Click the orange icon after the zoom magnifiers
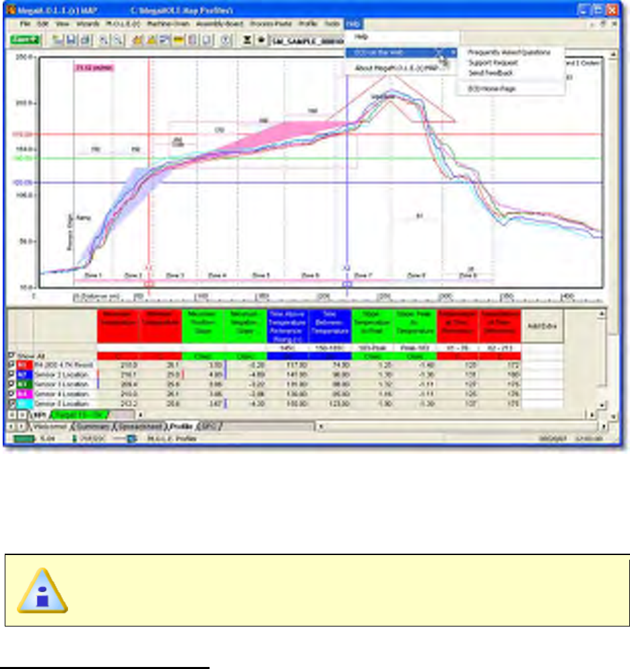Viewport: 630px width, 669px height. click(137, 40)
